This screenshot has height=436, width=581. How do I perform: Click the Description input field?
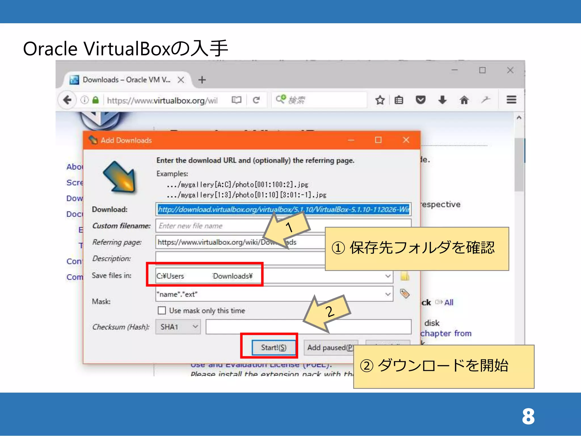[x=240, y=258]
